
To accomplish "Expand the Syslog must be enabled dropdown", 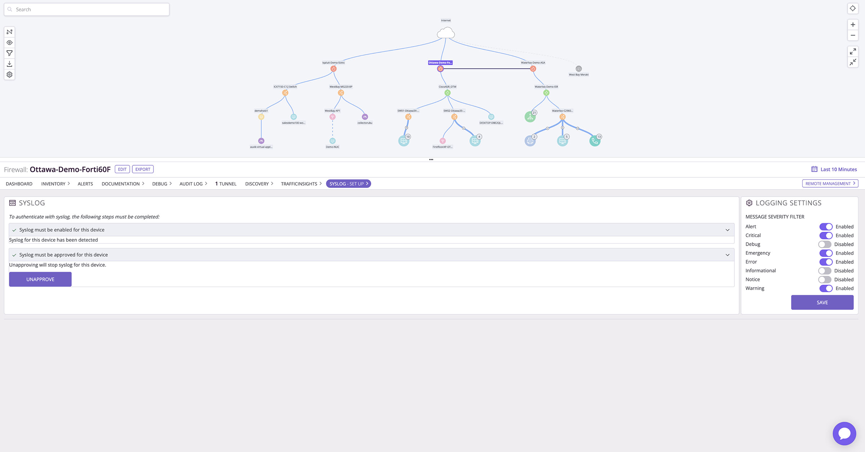I will pyautogui.click(x=727, y=230).
